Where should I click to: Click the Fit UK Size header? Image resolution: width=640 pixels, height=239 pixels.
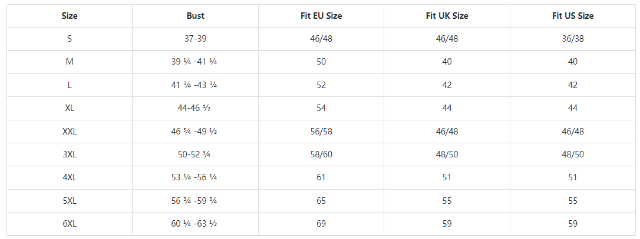447,16
